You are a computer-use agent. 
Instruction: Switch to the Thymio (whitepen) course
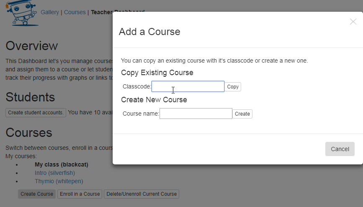coord(59,181)
